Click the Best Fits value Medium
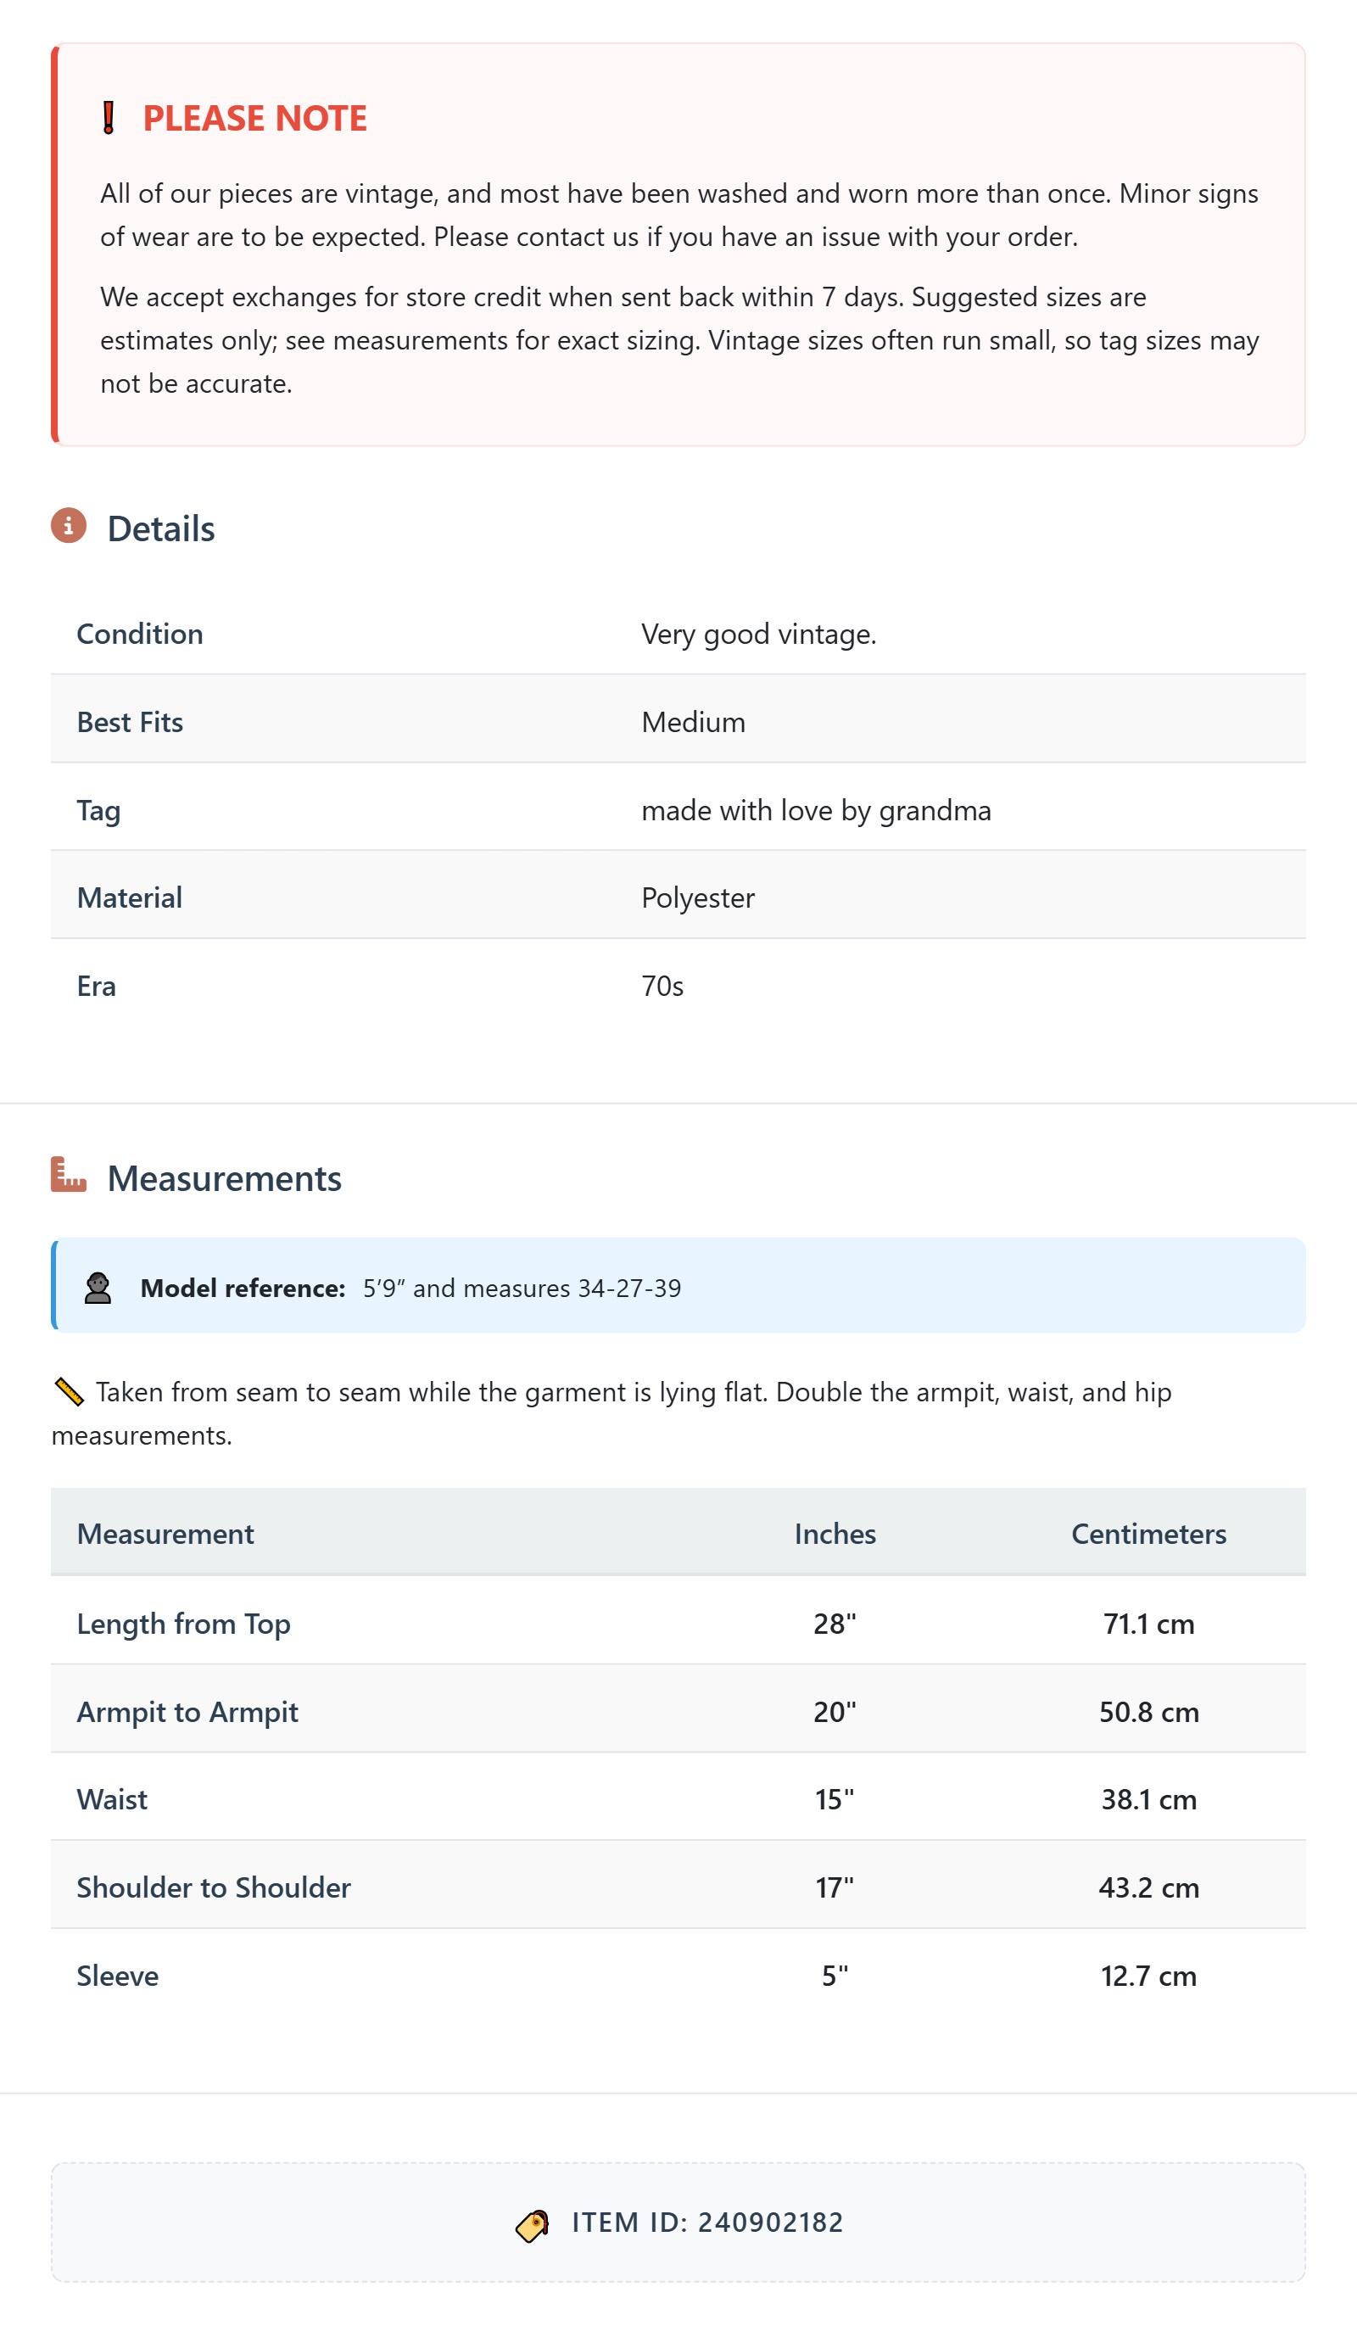 [693, 722]
